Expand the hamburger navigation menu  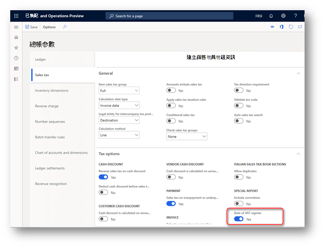click(16, 27)
